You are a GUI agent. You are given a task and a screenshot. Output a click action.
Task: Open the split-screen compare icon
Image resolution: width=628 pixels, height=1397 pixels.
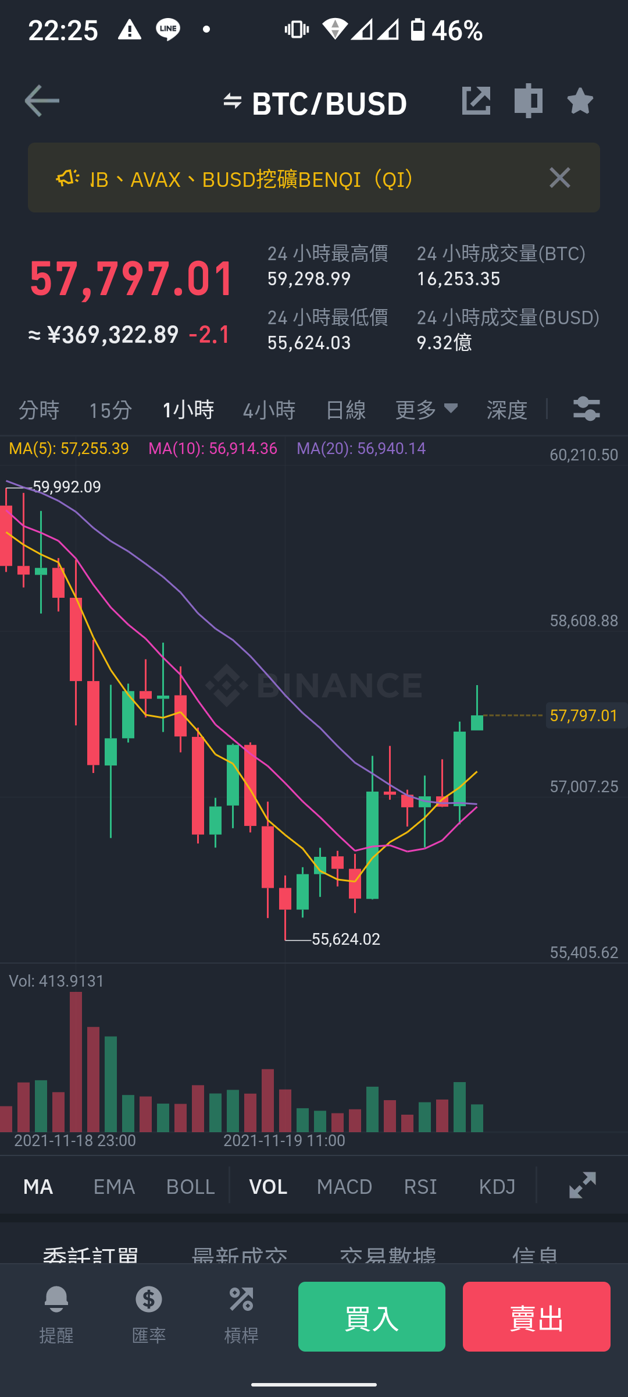tap(528, 101)
